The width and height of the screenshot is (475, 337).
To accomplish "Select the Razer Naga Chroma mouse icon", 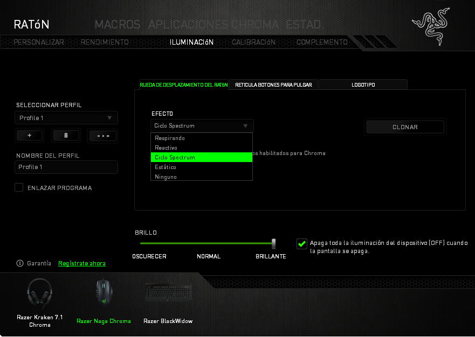I will click(104, 292).
